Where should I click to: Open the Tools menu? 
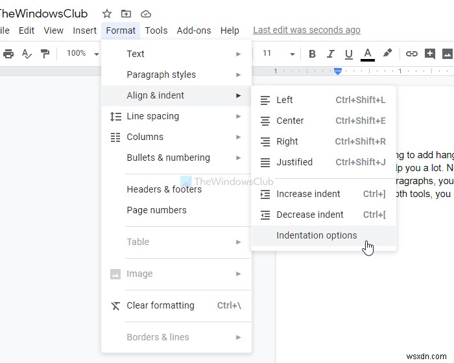(156, 30)
